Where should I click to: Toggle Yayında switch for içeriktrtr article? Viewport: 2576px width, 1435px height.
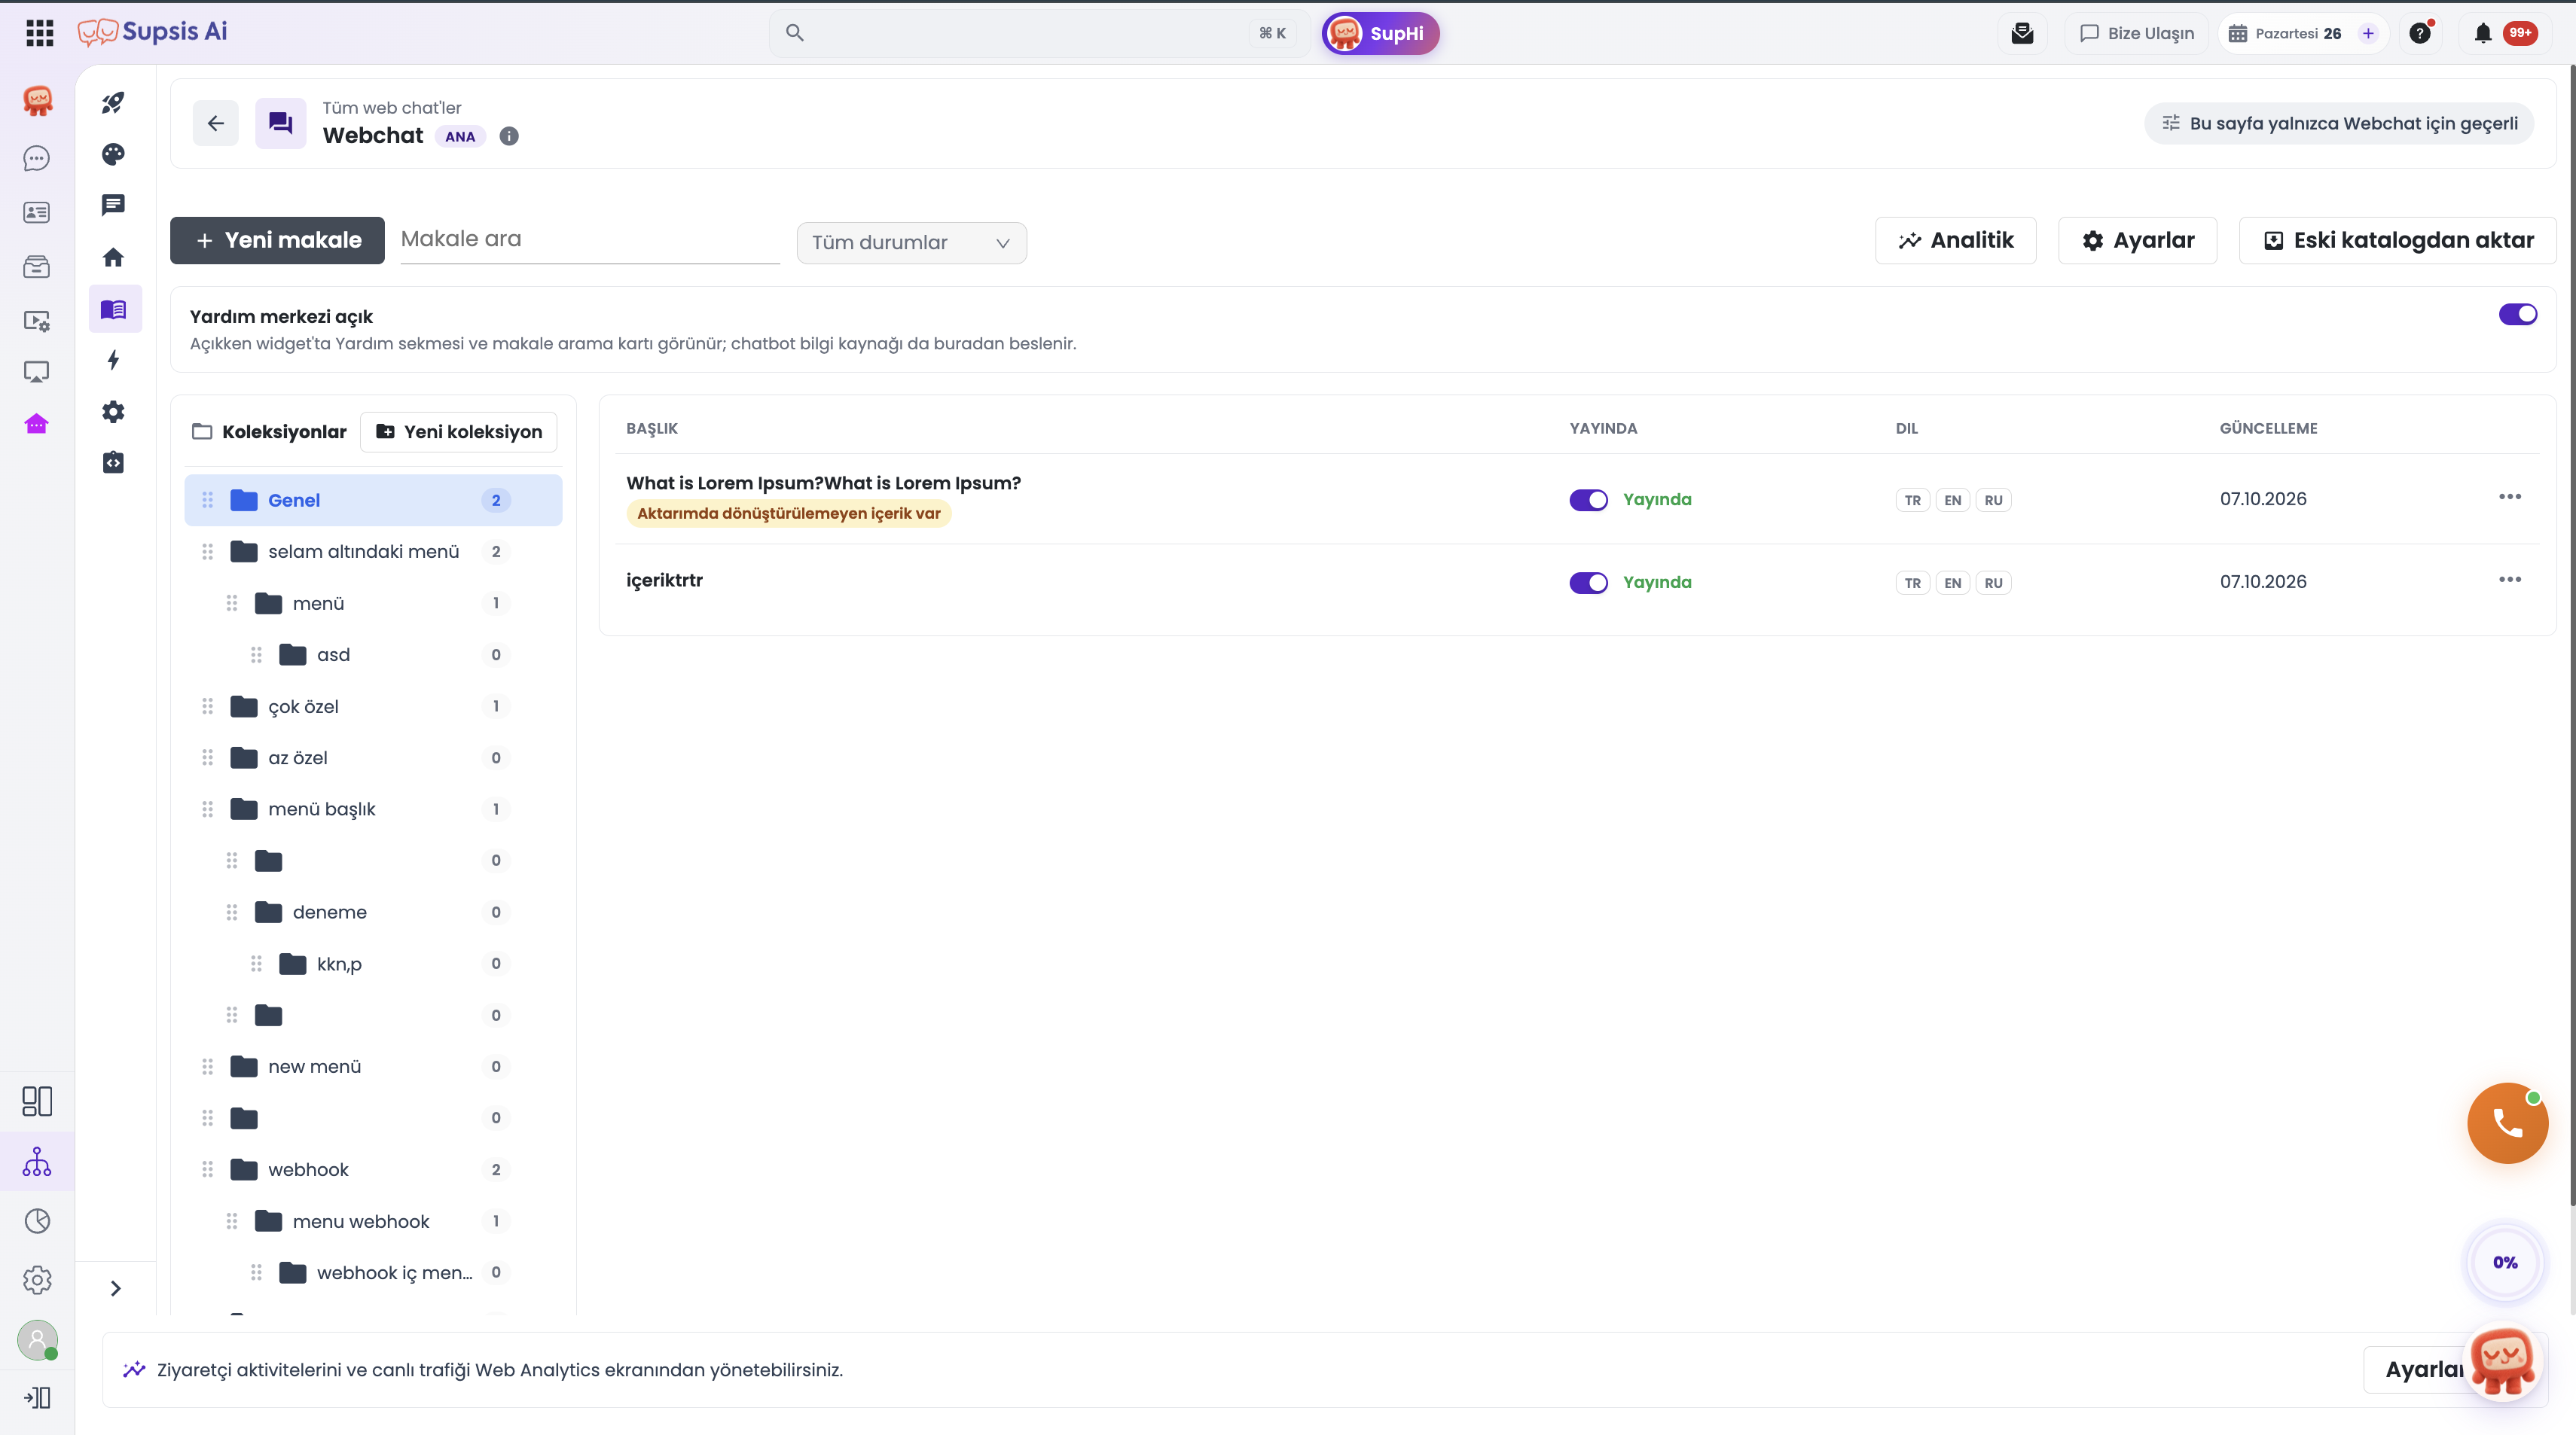[1588, 583]
